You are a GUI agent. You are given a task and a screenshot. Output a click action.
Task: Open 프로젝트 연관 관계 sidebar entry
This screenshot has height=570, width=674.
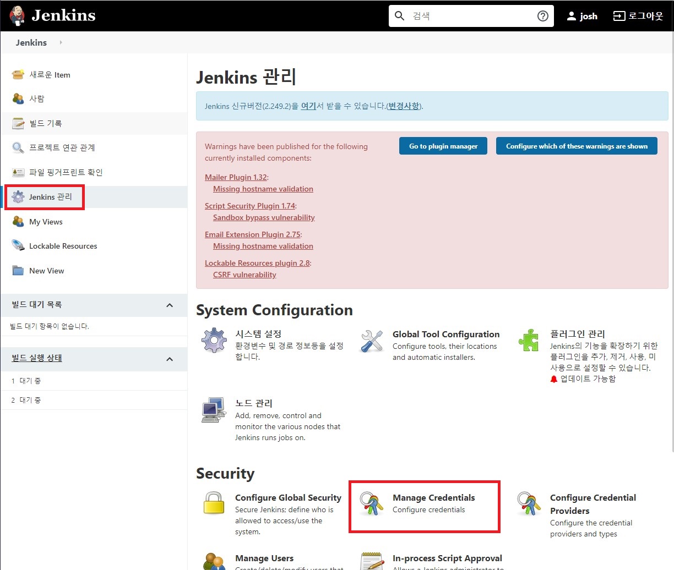click(62, 148)
